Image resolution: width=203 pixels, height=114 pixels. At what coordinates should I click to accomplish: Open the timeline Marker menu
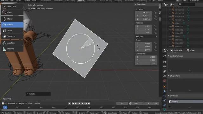(x=37, y=104)
